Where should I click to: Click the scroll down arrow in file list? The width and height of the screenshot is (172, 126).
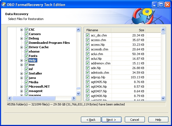coord(163,98)
